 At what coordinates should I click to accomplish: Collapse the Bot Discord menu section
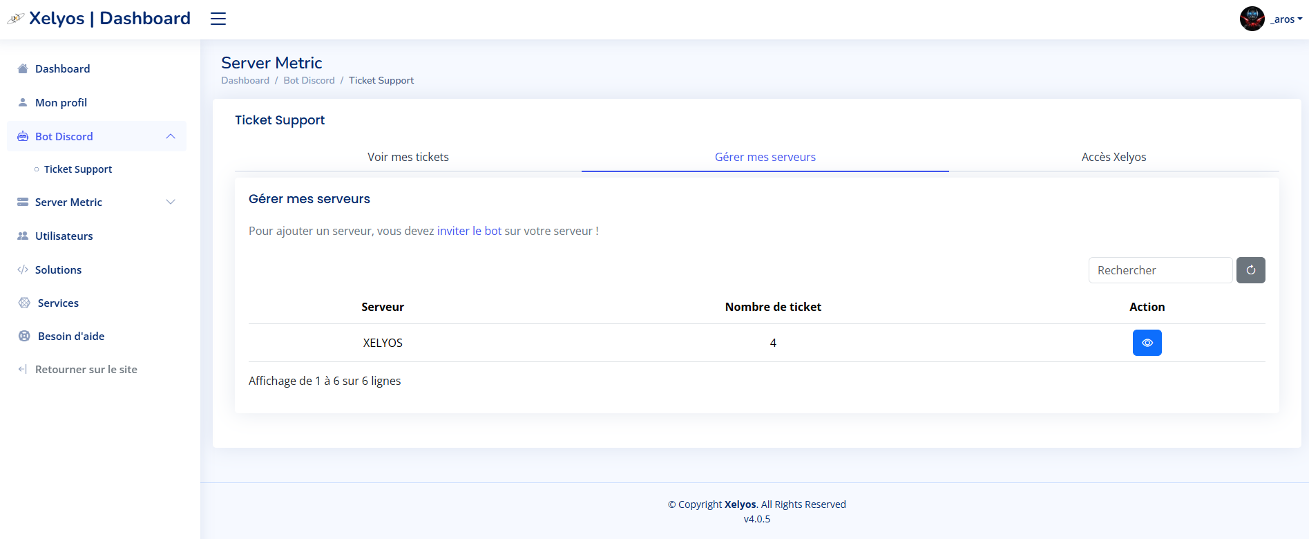pos(171,137)
